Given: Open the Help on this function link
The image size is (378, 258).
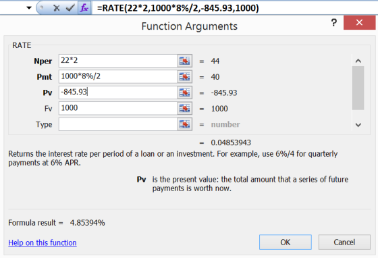Looking at the screenshot, I should pos(43,242).
